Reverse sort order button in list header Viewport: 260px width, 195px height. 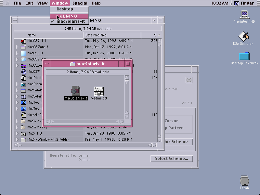click(159, 35)
